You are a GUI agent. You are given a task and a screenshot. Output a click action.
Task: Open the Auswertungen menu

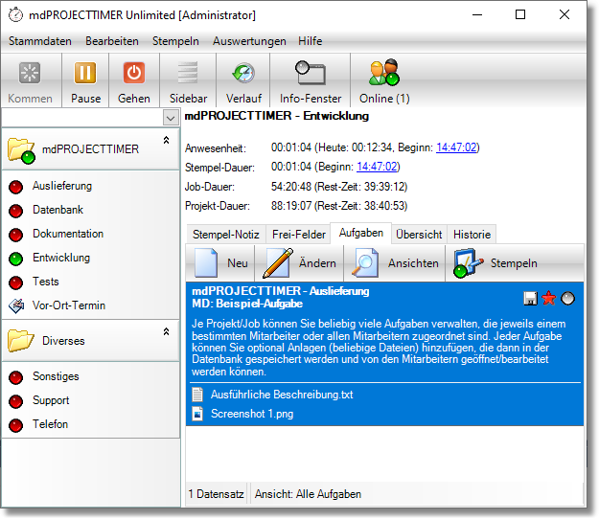pos(249,41)
